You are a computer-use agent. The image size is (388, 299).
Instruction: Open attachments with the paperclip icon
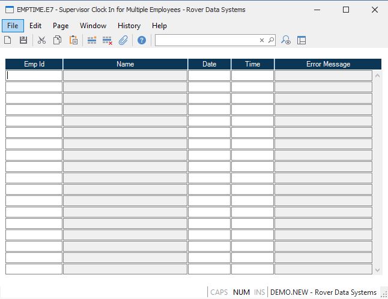pos(123,40)
